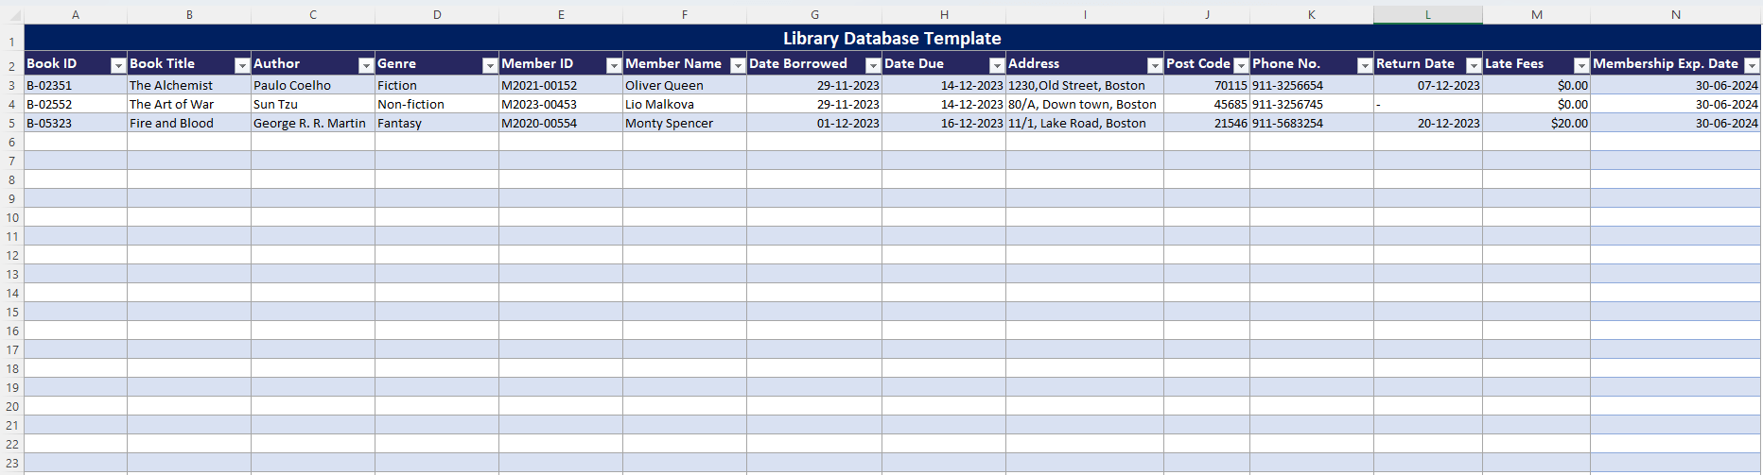The width and height of the screenshot is (1763, 475).
Task: Select column C header
Action: point(313,14)
